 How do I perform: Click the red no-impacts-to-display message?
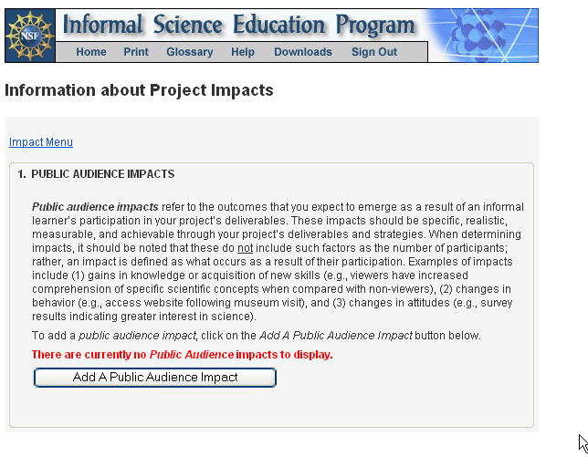pos(183,354)
